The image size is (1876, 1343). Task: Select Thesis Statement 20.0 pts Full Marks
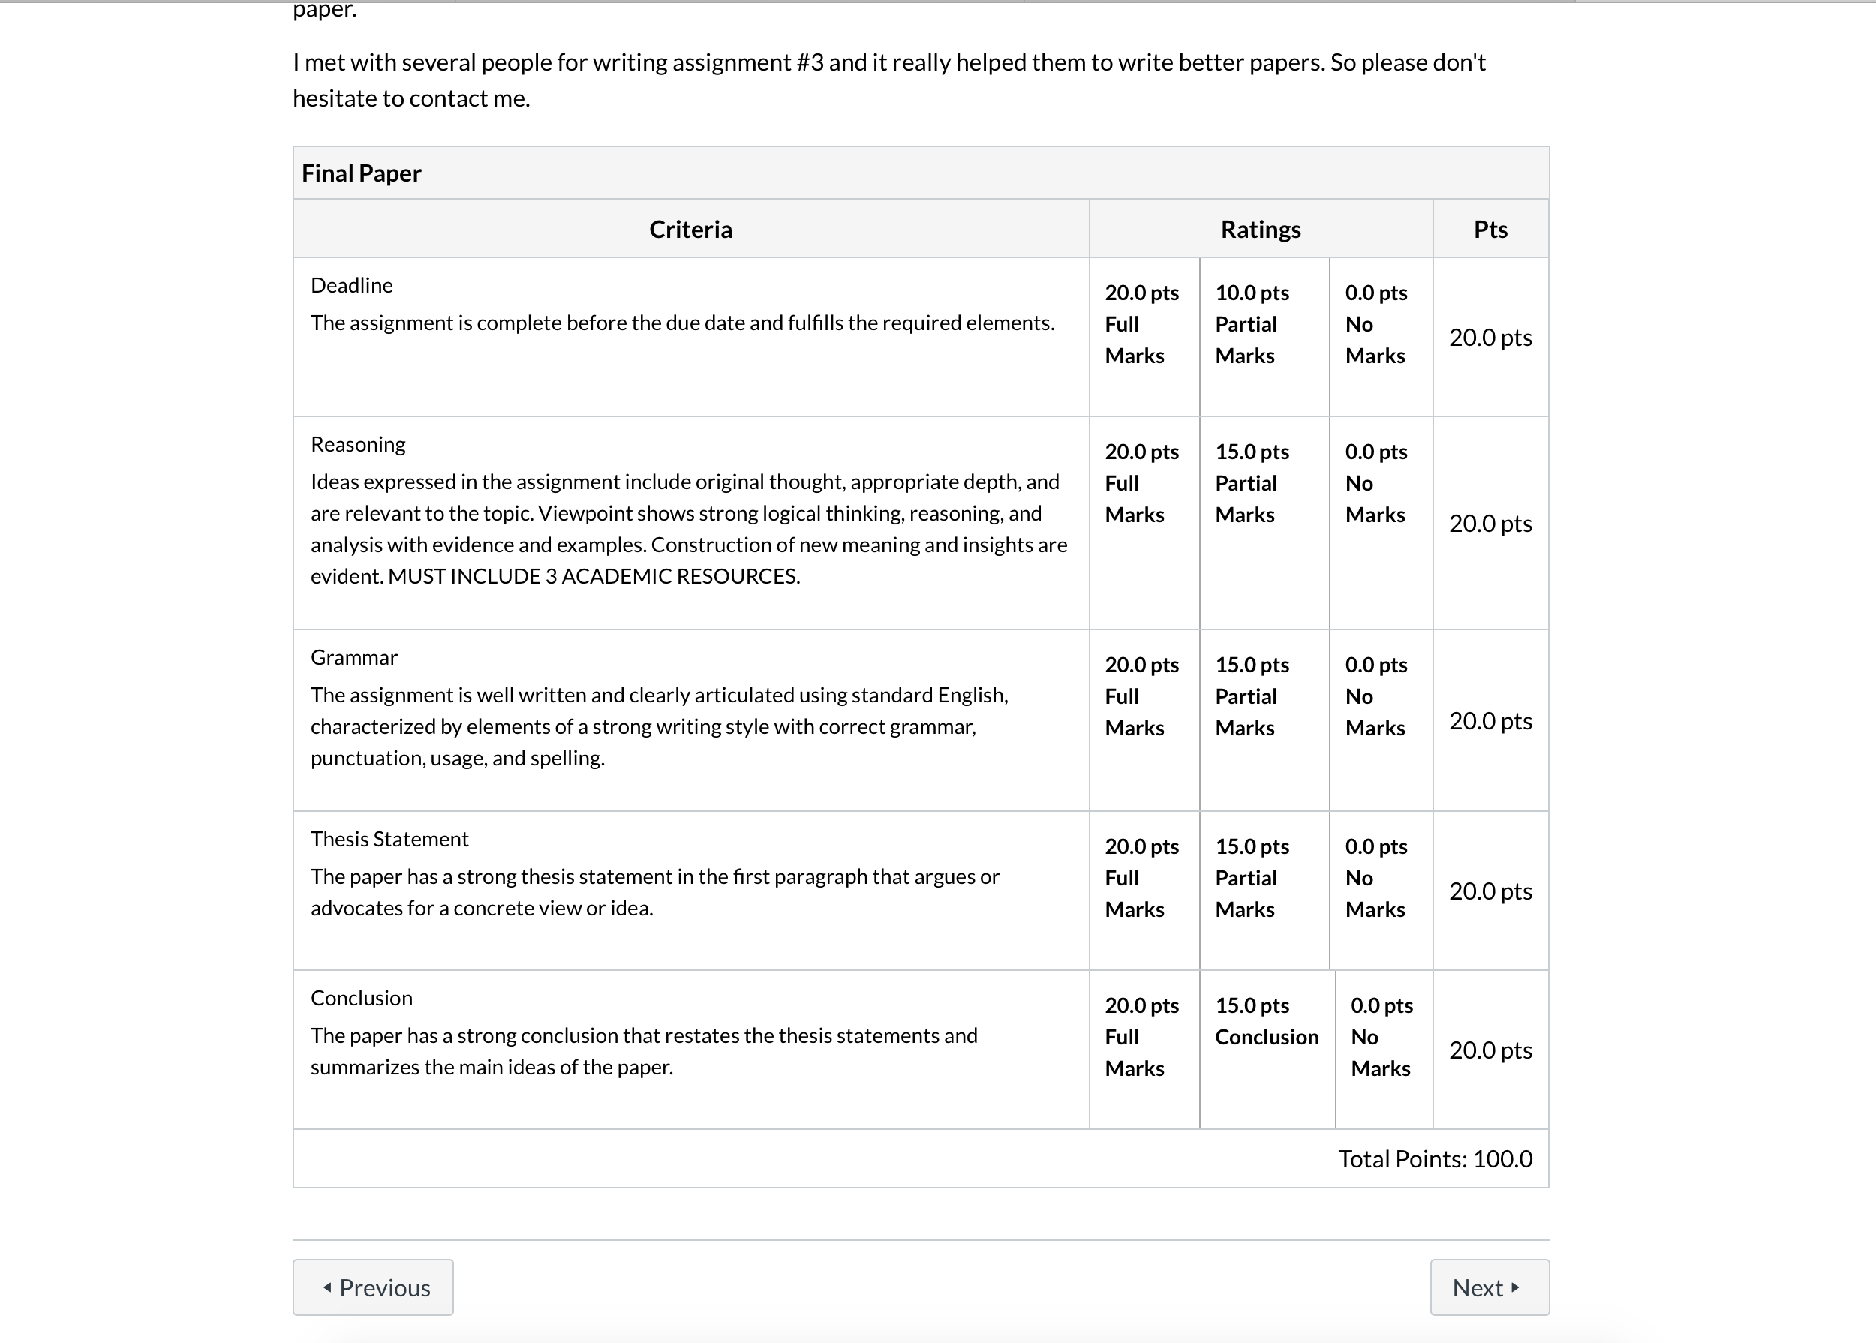point(1145,891)
